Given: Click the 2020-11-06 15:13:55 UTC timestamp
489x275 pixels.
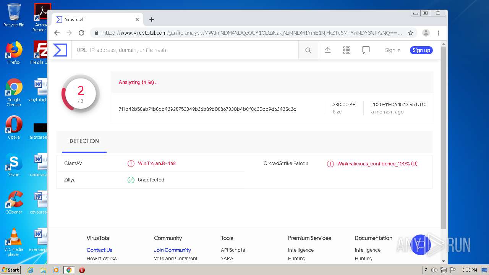Looking at the screenshot, I should (398, 105).
